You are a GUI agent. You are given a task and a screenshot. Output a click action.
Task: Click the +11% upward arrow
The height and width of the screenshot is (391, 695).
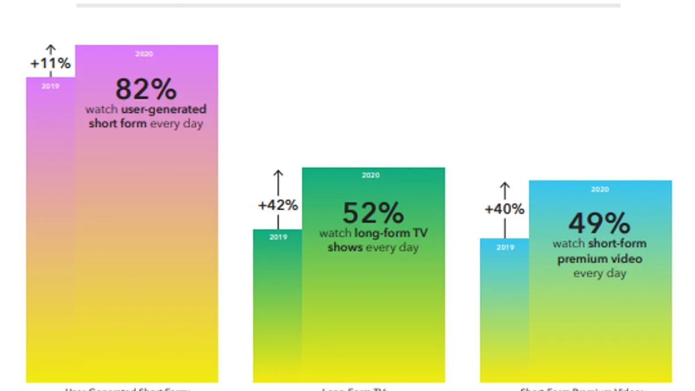(x=50, y=50)
